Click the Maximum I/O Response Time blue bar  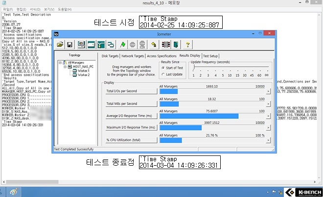[x=181, y=128]
